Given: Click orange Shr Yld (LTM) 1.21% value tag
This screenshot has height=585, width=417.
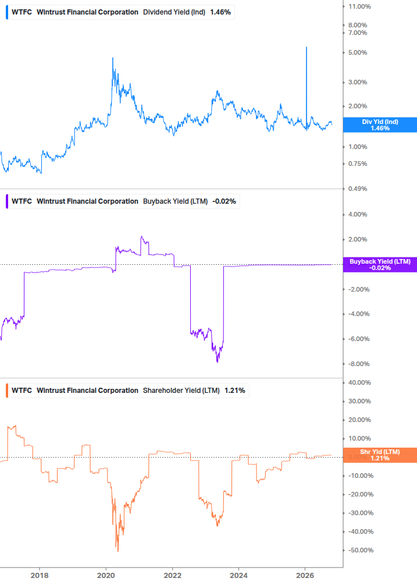Looking at the screenshot, I should 380,455.
